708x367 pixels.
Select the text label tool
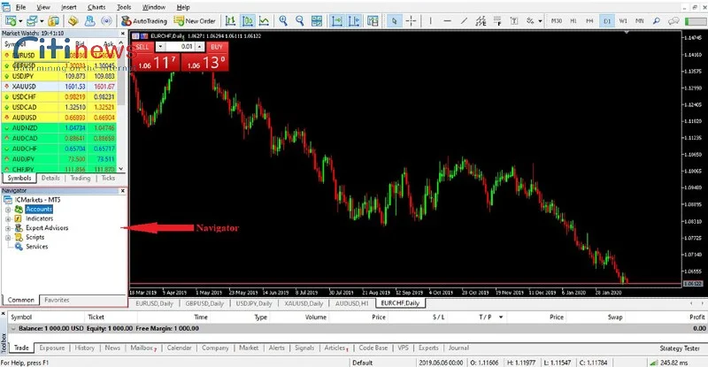pos(514,20)
